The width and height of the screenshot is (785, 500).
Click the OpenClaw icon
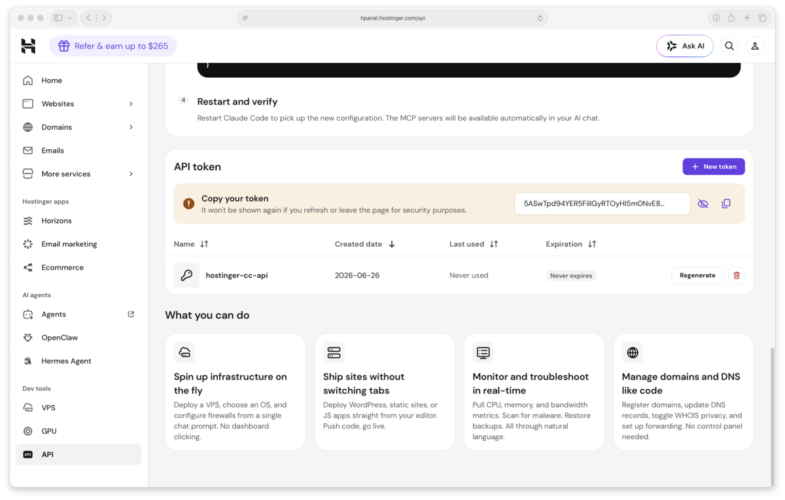click(27, 338)
